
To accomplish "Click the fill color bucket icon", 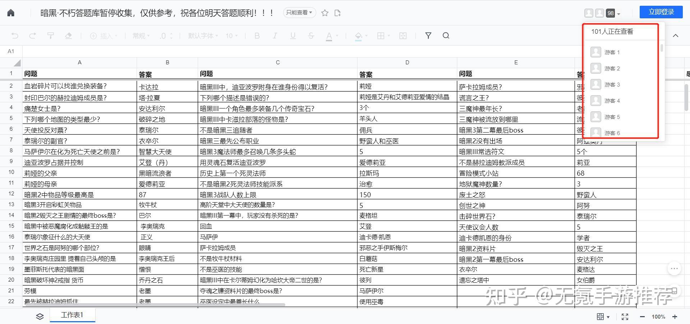I will 358,36.
